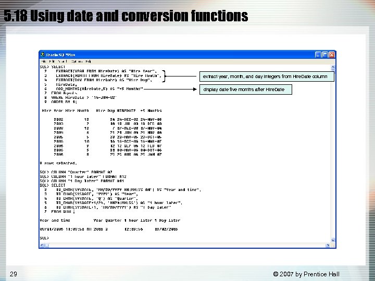Click the "FROM DUAL;" line
The width and height of the screenshot is (375, 281).
(x=63, y=212)
